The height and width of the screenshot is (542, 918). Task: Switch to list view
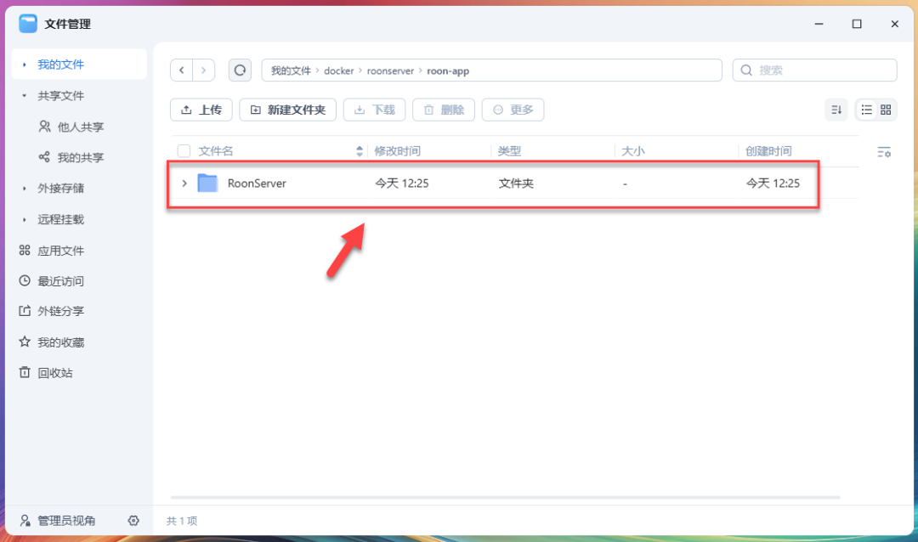click(x=866, y=110)
